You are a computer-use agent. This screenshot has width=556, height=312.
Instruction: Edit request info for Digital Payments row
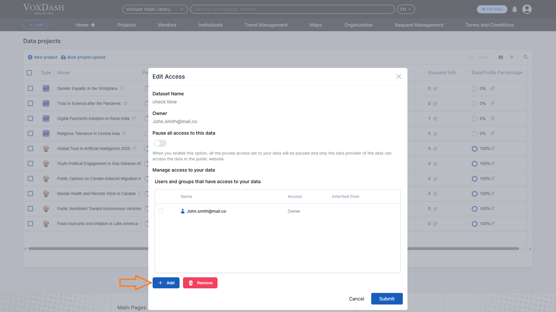point(435,119)
